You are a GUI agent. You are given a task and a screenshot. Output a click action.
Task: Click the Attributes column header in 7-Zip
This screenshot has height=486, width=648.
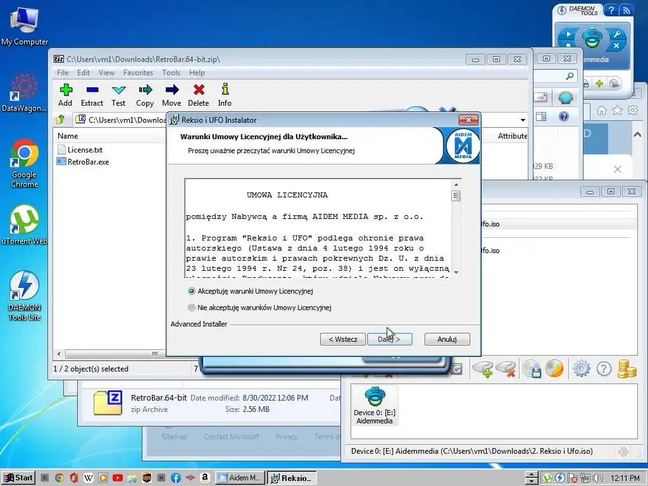click(x=512, y=136)
